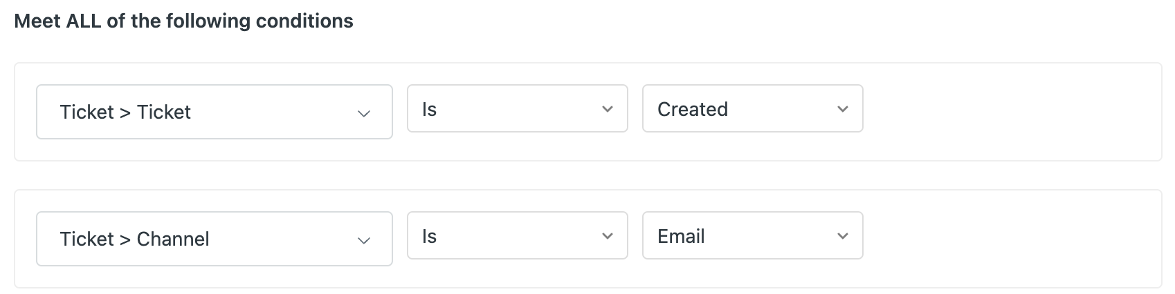Image resolution: width=1175 pixels, height=294 pixels.
Task: Open the "Ticket > Ticket" field dropdown
Action: click(x=214, y=112)
